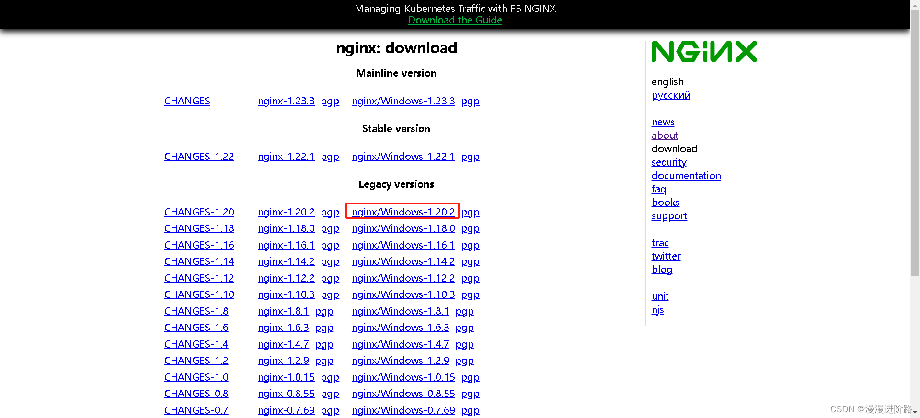Download nginx/Windows-1.8.1

coord(400,311)
